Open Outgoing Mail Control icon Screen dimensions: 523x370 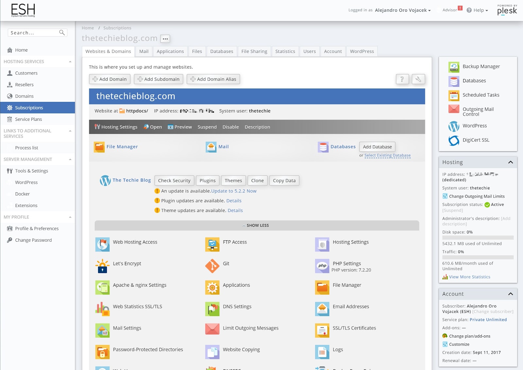pos(454,109)
